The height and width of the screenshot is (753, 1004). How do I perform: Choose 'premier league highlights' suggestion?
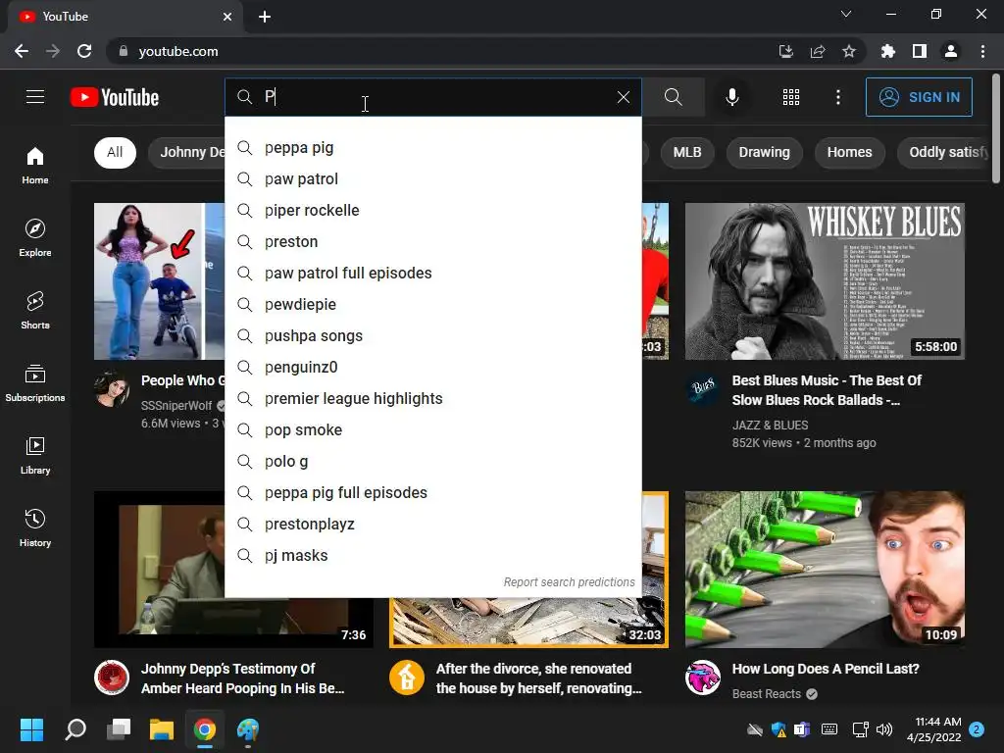point(432,399)
